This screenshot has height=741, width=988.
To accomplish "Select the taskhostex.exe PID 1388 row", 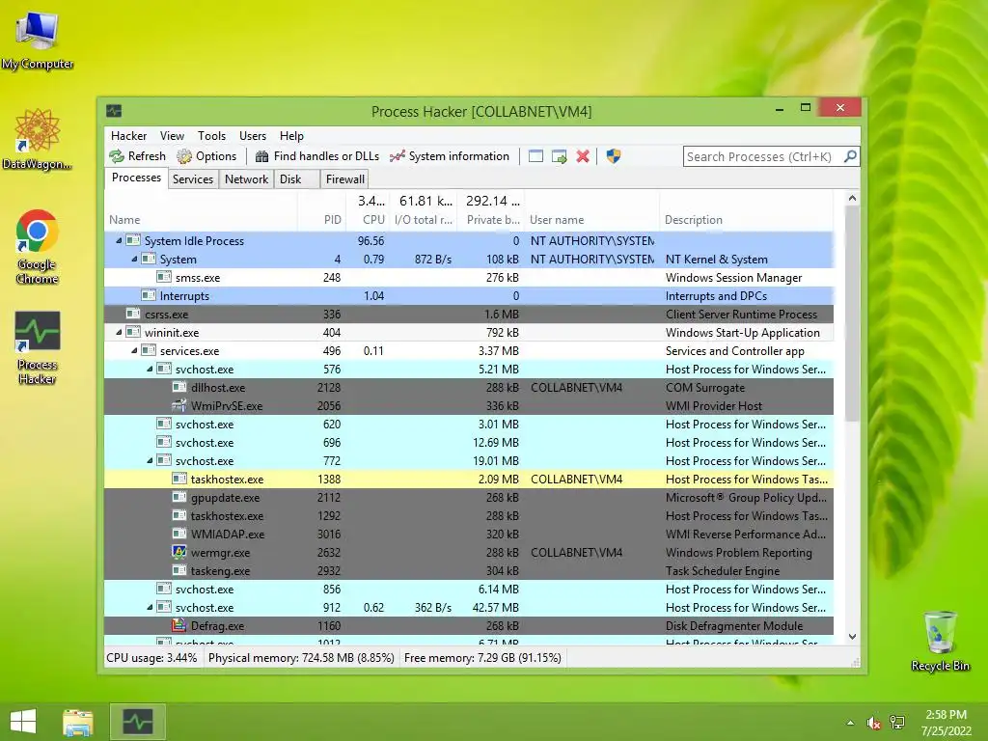I will (x=469, y=479).
